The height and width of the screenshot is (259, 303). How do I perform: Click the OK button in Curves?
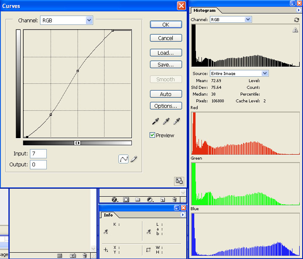point(166,24)
